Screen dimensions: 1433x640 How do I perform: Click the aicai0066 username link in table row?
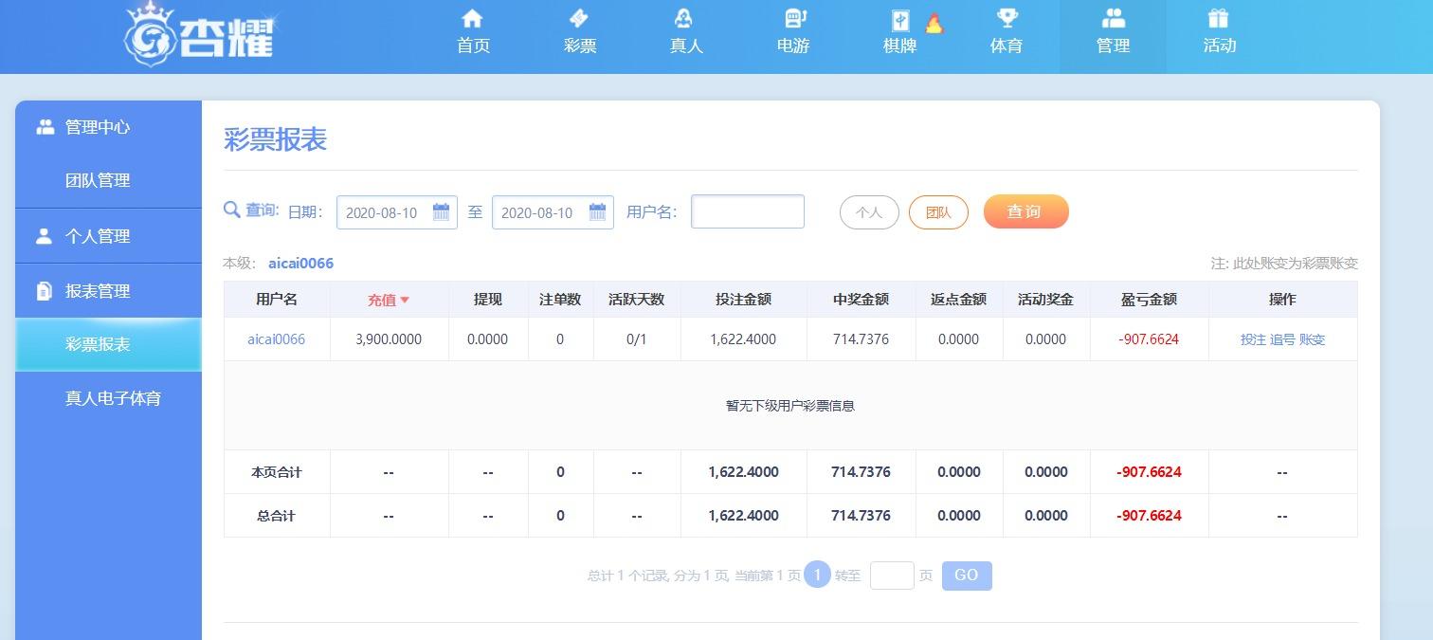click(x=276, y=339)
